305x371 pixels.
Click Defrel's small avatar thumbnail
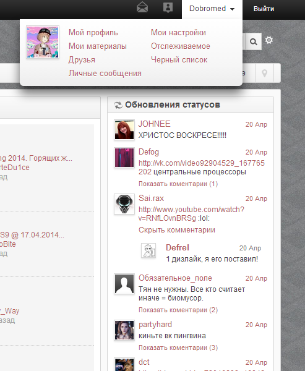pos(148,250)
